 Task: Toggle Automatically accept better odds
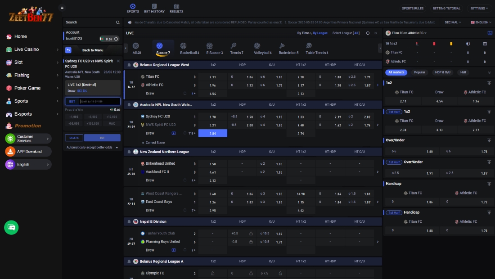[x=92, y=147]
